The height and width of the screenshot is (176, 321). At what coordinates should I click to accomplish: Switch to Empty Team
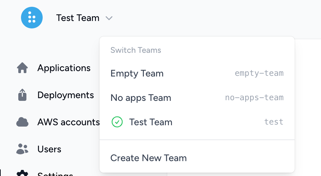[x=137, y=73]
